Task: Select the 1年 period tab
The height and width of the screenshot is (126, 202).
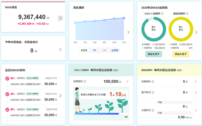Action: [x=94, y=50]
